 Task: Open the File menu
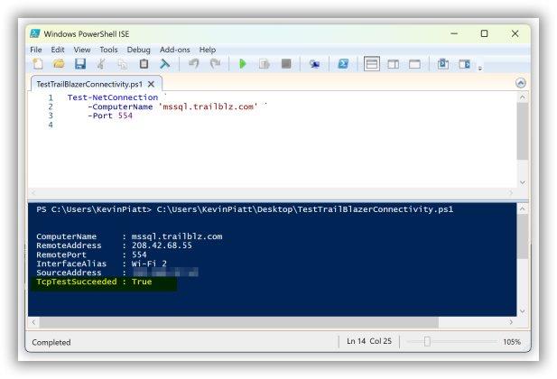tap(36, 50)
